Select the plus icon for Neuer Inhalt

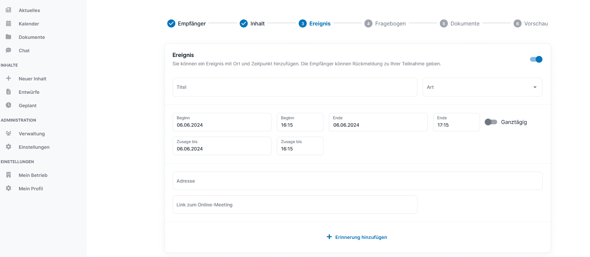9,78
